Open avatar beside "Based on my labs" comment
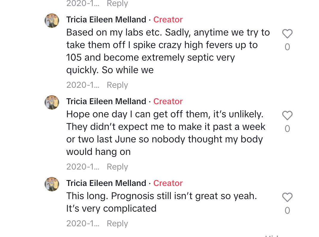Screen dimensions: 319x237 [52, 21]
